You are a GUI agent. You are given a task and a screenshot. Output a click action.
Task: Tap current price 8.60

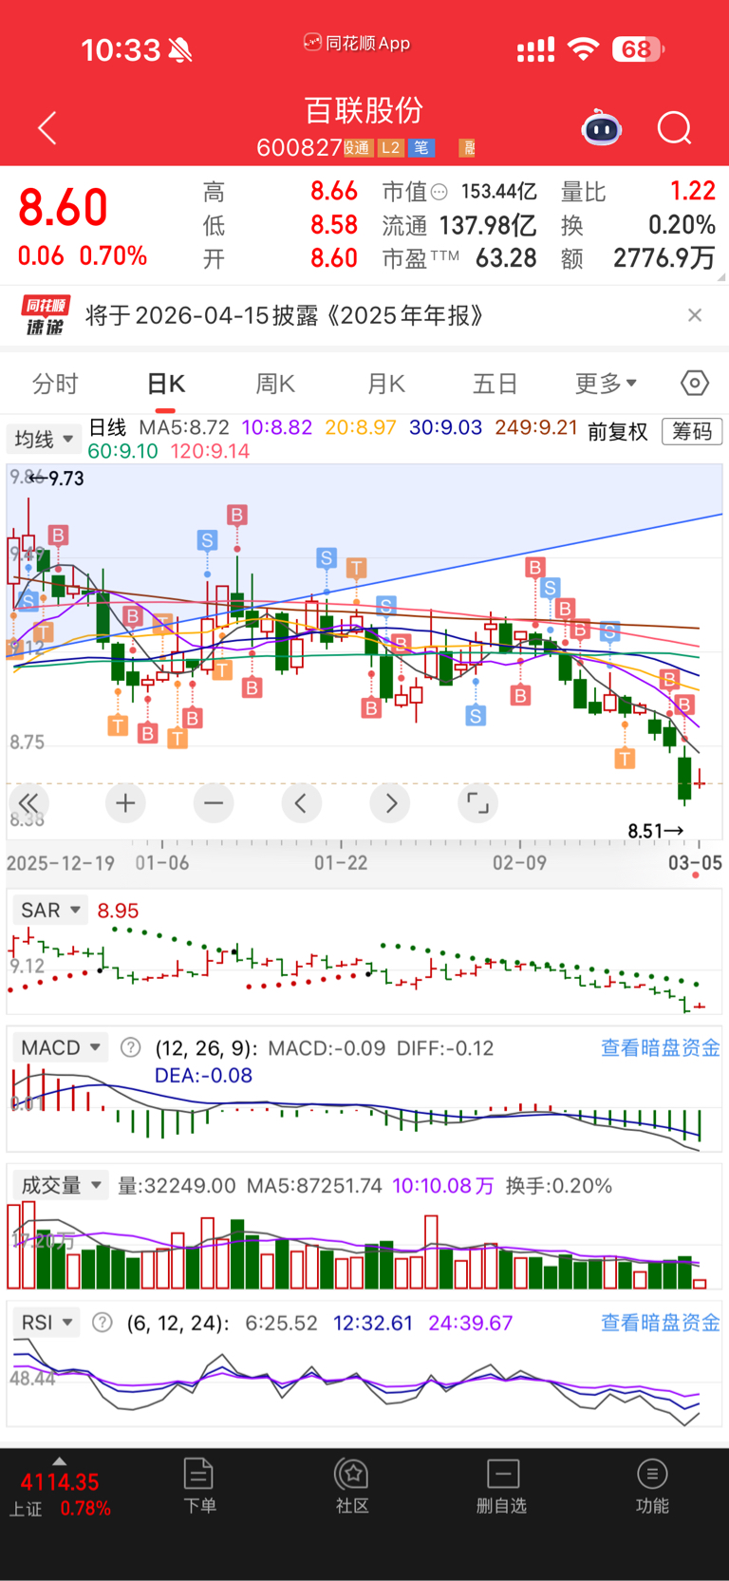pyautogui.click(x=63, y=207)
